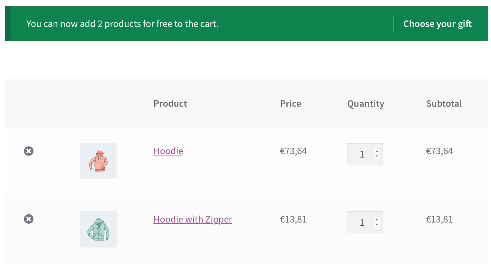The height and width of the screenshot is (270, 491).
Task: Decrease Hoodie quantity with the down arrow
Action: tap(377, 156)
